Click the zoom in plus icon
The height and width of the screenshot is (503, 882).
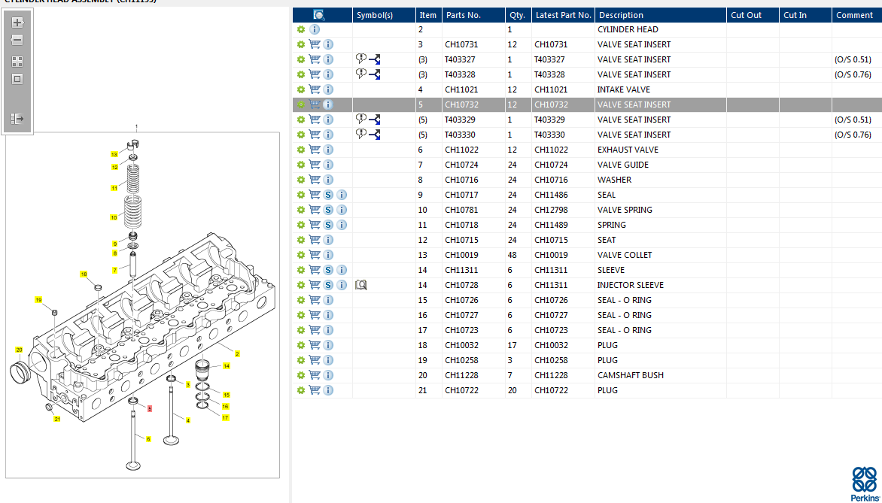(17, 23)
